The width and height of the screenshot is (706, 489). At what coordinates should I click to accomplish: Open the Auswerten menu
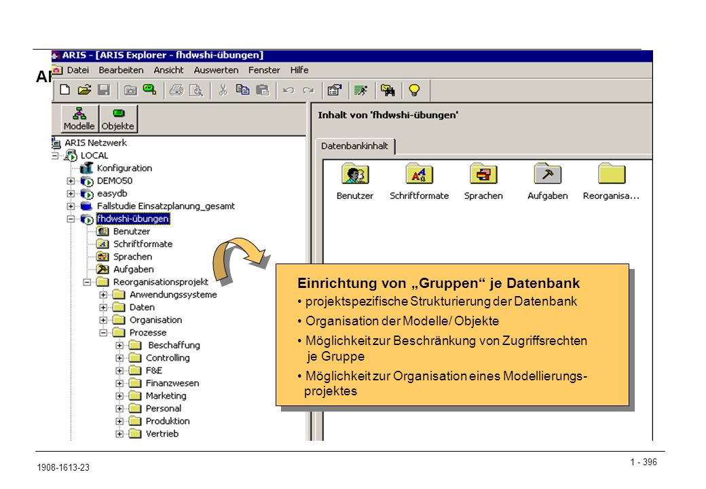pos(216,70)
